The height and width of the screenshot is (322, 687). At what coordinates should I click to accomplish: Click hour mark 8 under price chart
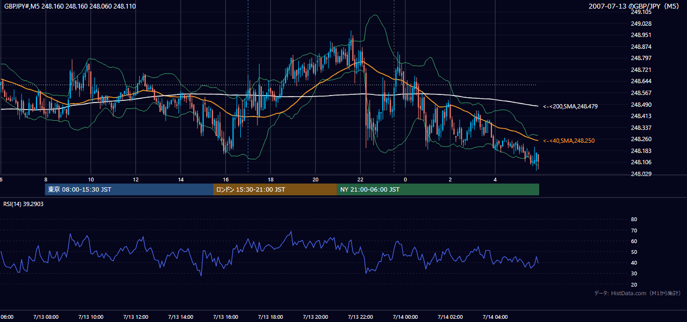[46, 179]
